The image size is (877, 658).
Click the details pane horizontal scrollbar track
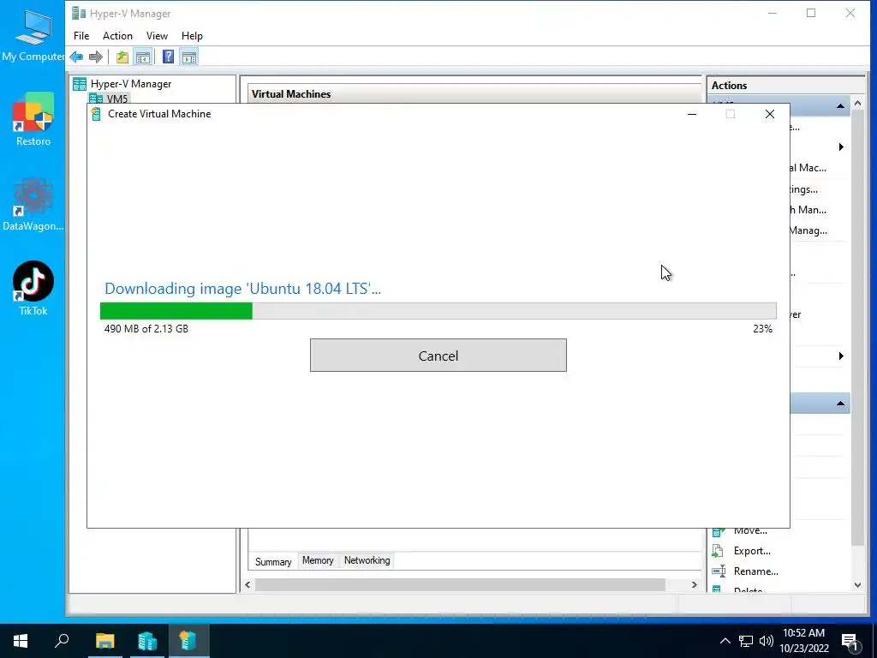pyautogui.click(x=460, y=584)
